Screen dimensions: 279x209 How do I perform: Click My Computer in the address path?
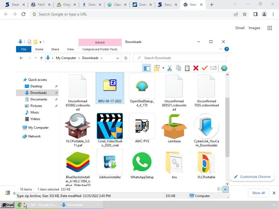coord(66,58)
